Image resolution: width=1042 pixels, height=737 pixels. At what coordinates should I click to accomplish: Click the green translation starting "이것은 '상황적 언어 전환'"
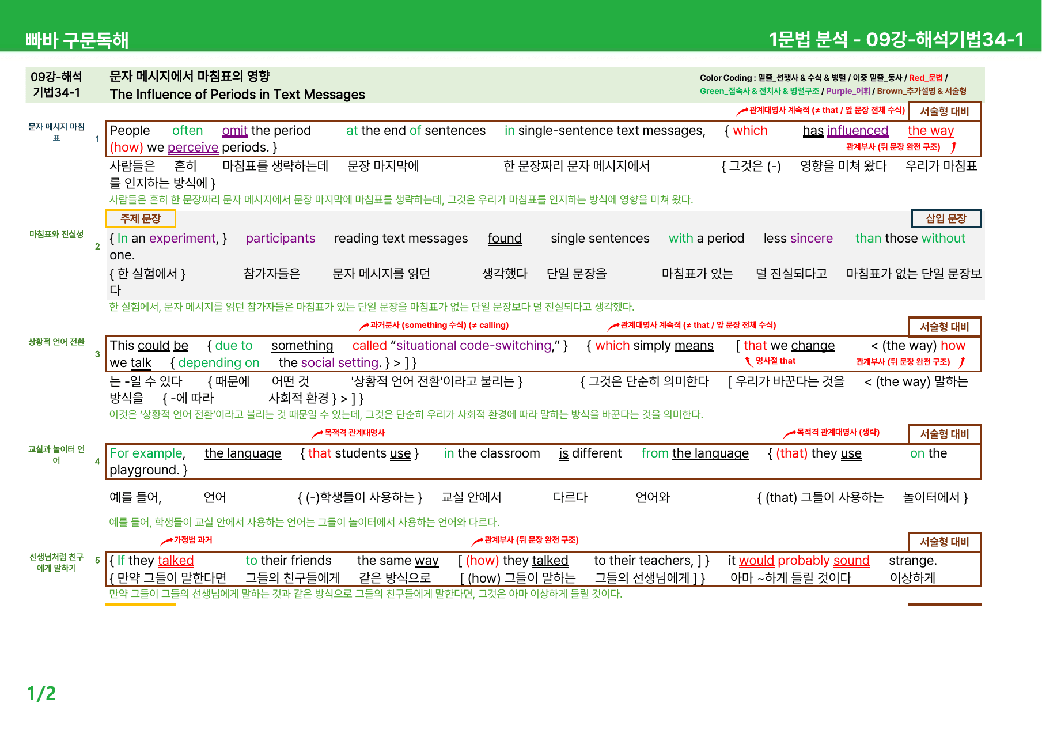point(406,414)
